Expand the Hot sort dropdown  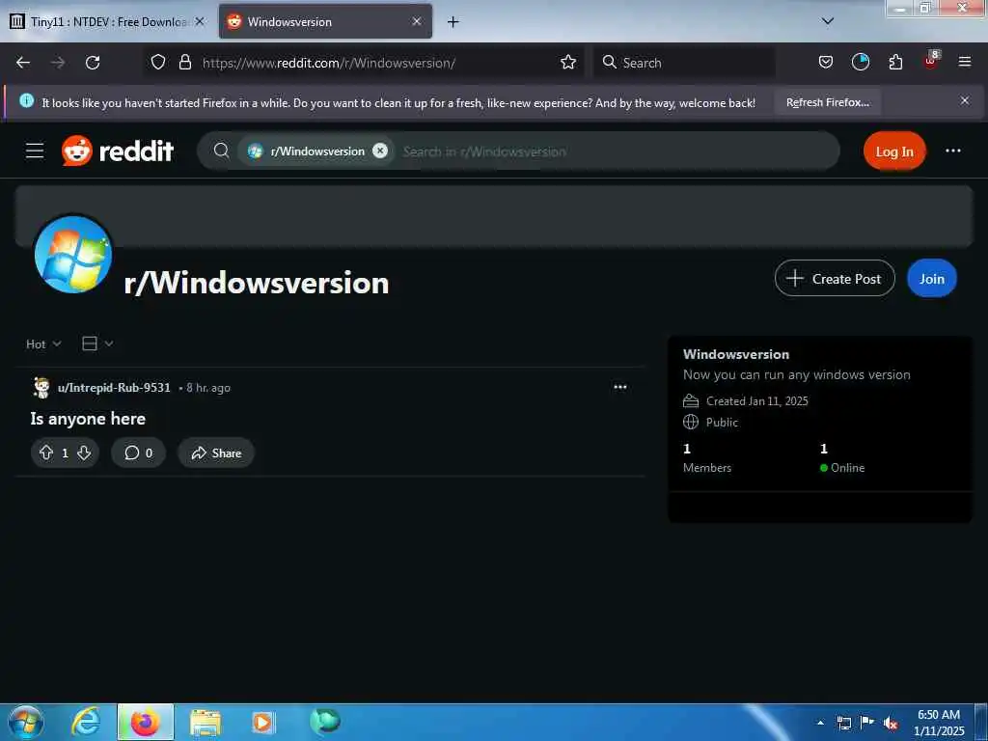coord(43,344)
